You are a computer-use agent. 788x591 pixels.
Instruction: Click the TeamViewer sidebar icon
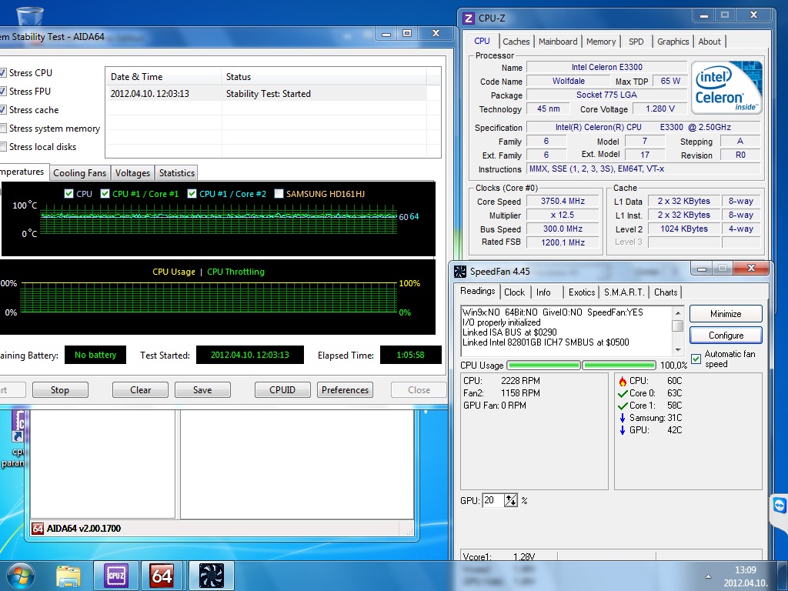(x=779, y=505)
